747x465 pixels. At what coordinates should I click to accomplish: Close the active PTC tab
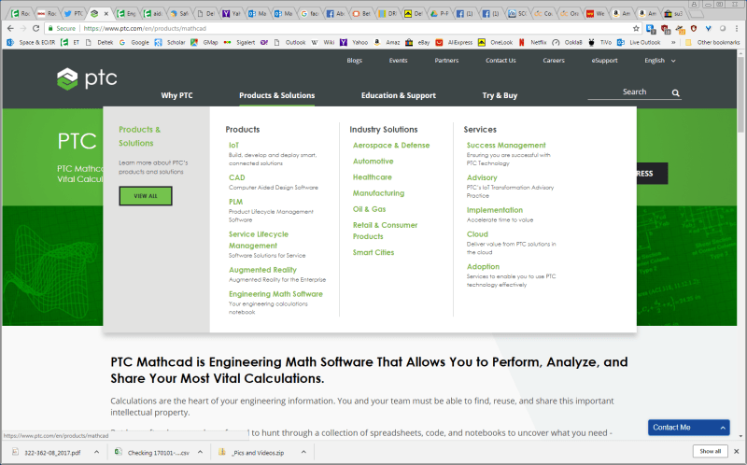[106, 13]
